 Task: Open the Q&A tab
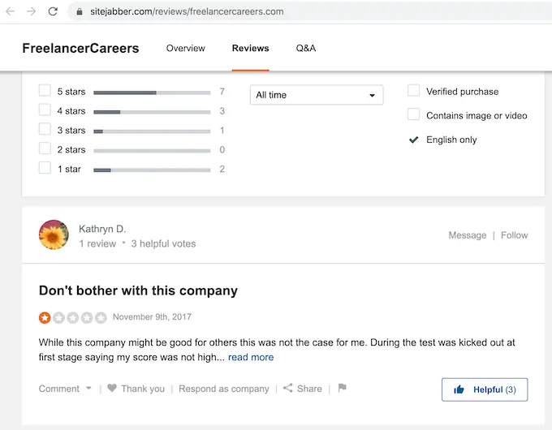[306, 48]
